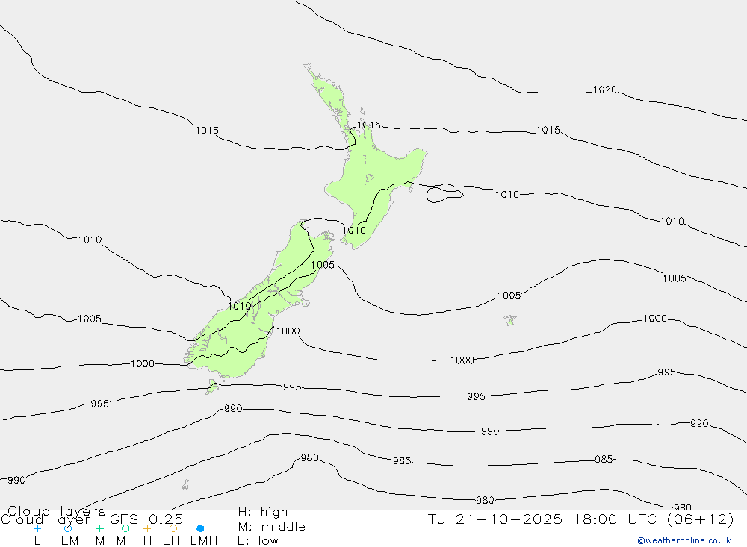747x547 pixels.
Task: Click the 'MH' legend label
Action: pyautogui.click(x=125, y=541)
